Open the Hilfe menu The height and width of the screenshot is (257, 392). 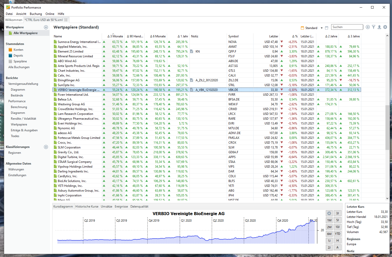(x=61, y=14)
